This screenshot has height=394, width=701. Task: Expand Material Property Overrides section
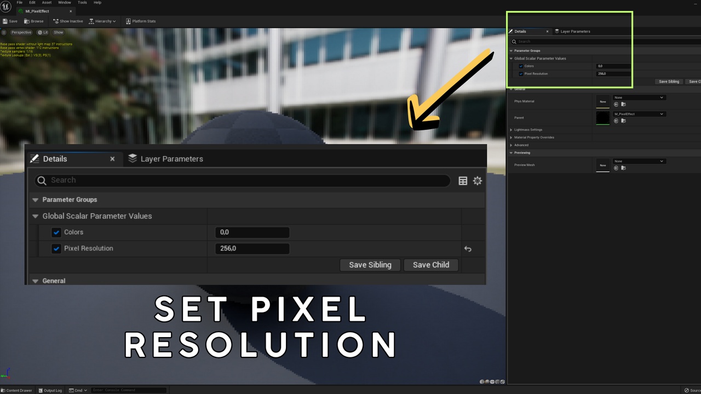coord(512,137)
